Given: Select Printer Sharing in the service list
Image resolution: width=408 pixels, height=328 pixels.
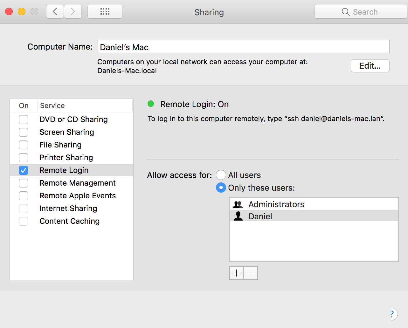Looking at the screenshot, I should pos(72,158).
